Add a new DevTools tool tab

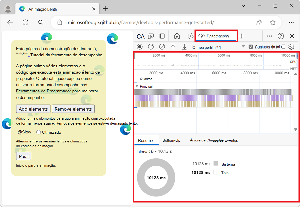[x=241, y=36]
